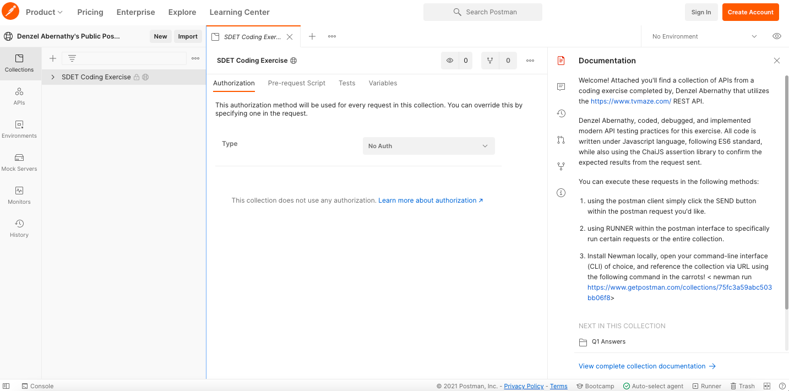Open the Learning Center menu item
The image size is (789, 391).
[240, 12]
